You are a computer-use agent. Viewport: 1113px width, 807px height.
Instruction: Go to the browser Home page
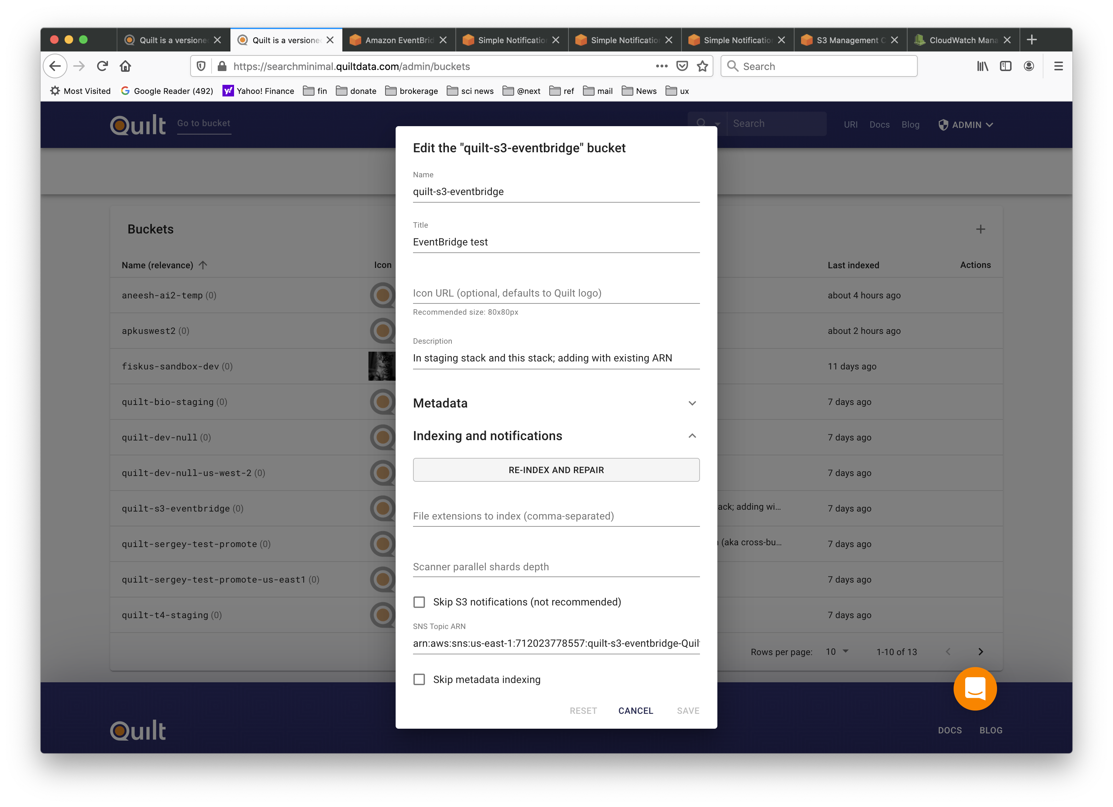[126, 66]
